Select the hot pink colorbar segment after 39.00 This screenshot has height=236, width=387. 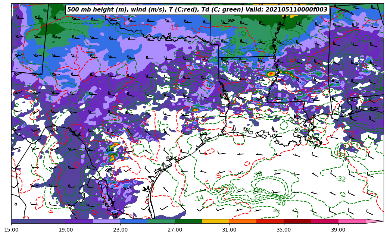(352, 221)
